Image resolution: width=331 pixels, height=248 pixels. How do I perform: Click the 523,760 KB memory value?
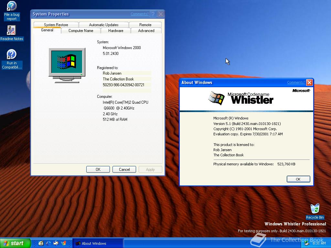286,164
